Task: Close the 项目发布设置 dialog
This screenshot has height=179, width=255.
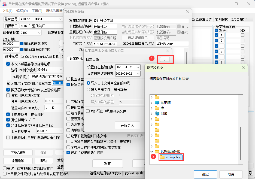Action: pyautogui.click(x=188, y=12)
